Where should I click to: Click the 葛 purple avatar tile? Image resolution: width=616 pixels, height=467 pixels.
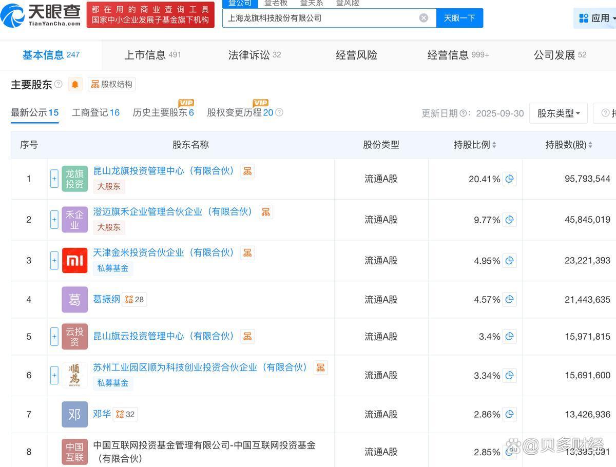[x=75, y=299]
